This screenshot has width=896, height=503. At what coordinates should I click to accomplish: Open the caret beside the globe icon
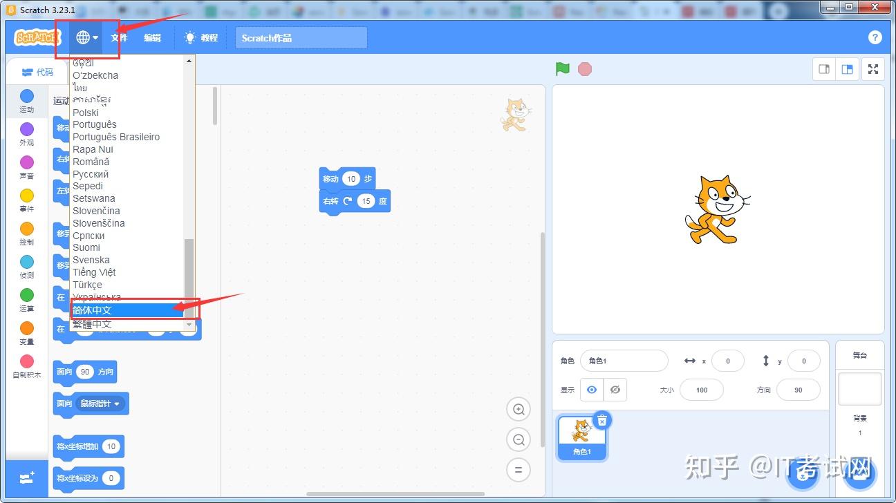[x=95, y=37]
